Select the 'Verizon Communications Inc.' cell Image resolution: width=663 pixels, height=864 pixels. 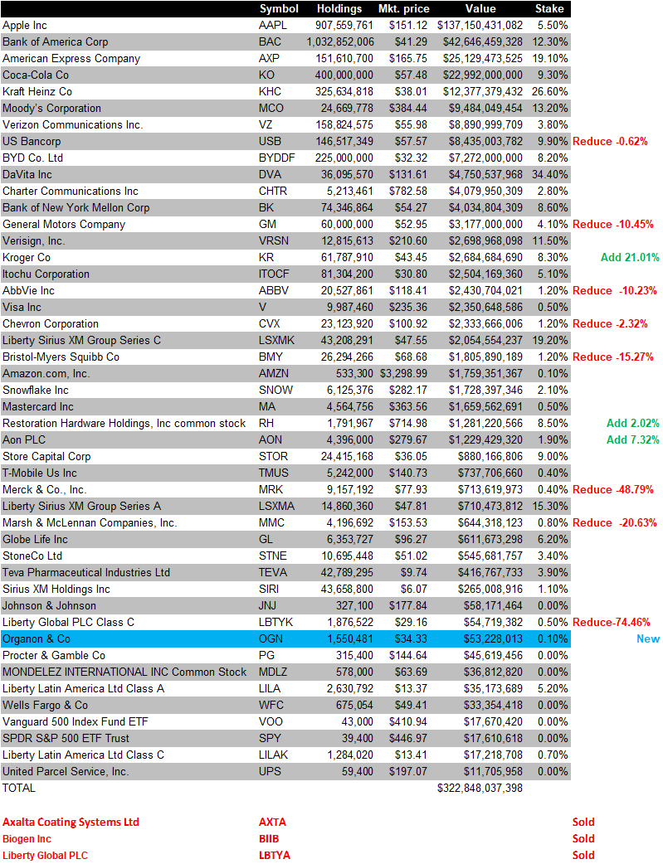coord(73,124)
